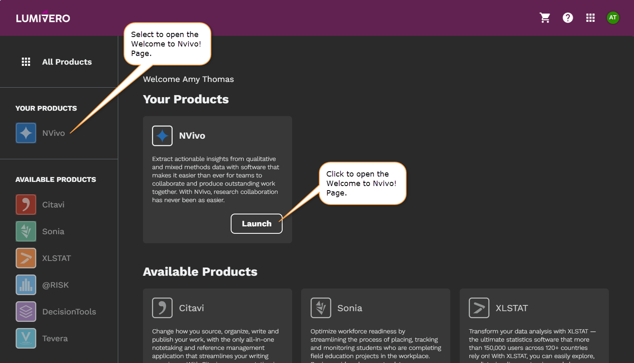This screenshot has width=634, height=363.
Task: Click the Citavi card description text
Action: pyautogui.click(x=215, y=345)
